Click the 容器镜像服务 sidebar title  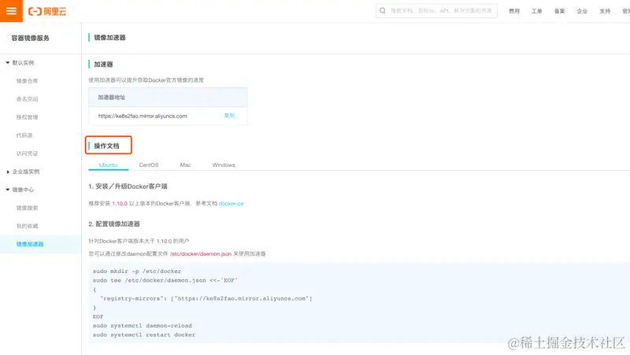[x=30, y=38]
